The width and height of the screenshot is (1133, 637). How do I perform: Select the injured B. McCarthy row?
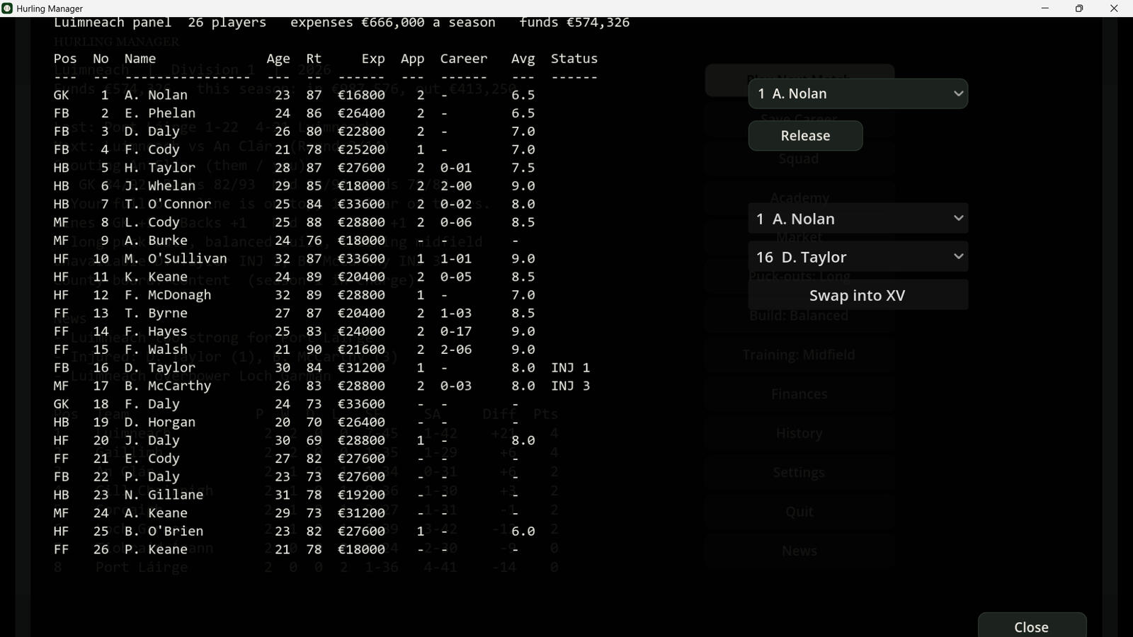326,386
